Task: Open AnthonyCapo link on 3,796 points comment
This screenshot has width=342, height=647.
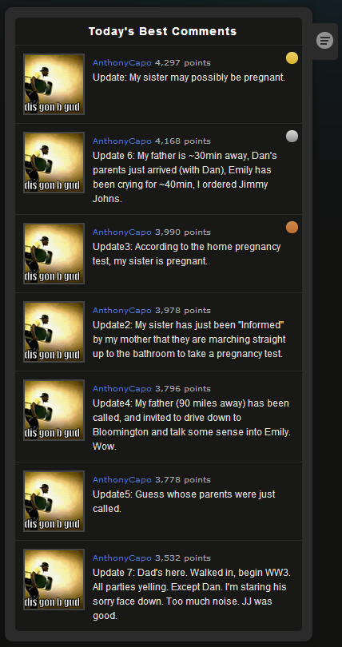Action: [122, 389]
